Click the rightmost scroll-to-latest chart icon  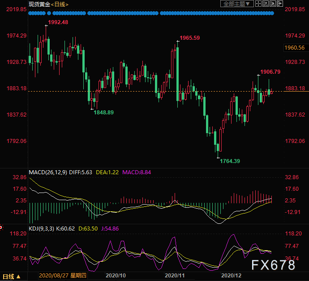click(279, 4)
